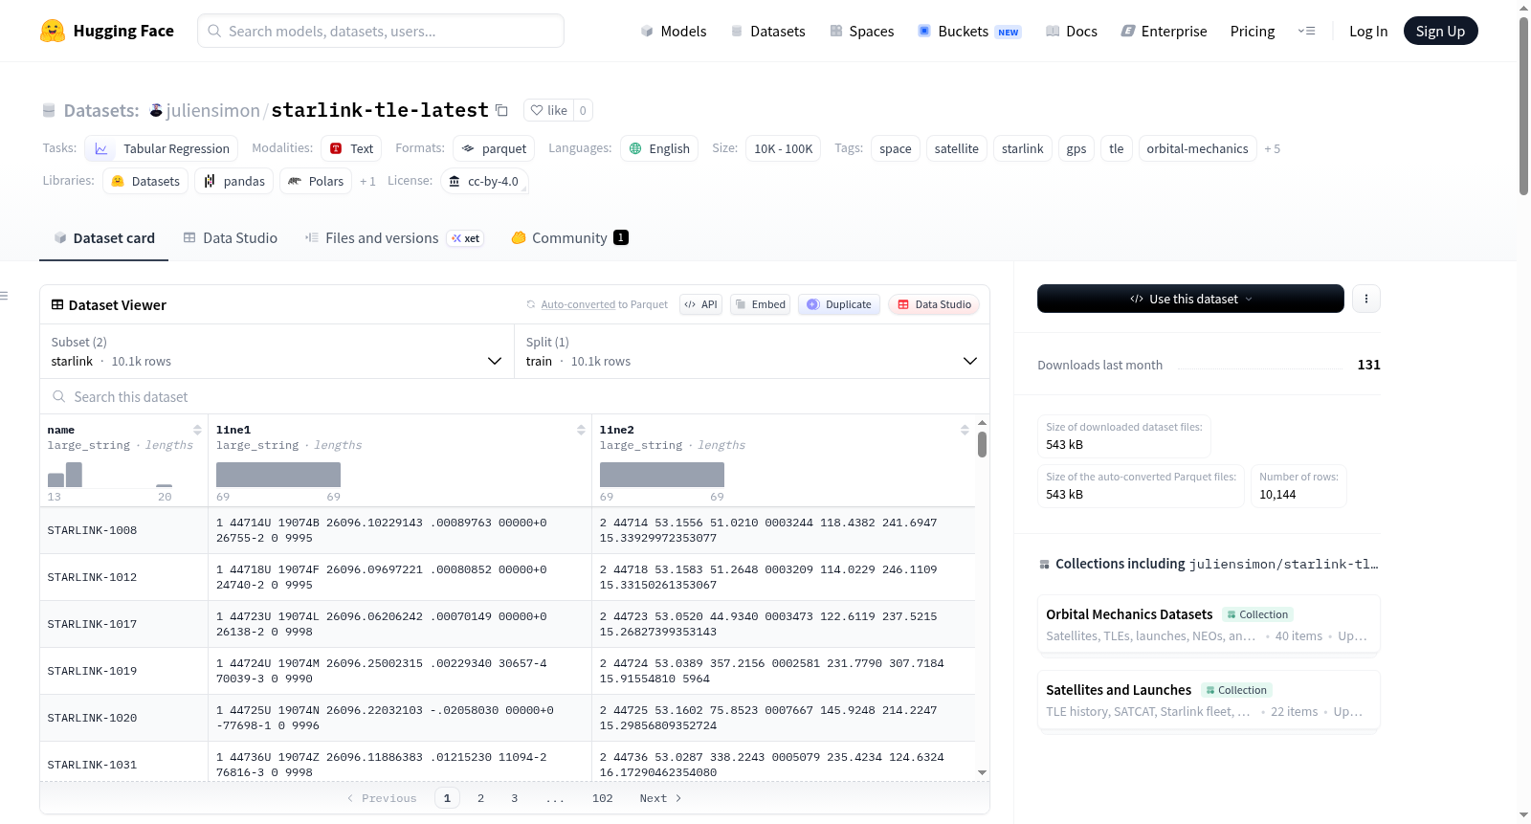
Task: Click the Tabular Regression task tag
Action: point(162,148)
